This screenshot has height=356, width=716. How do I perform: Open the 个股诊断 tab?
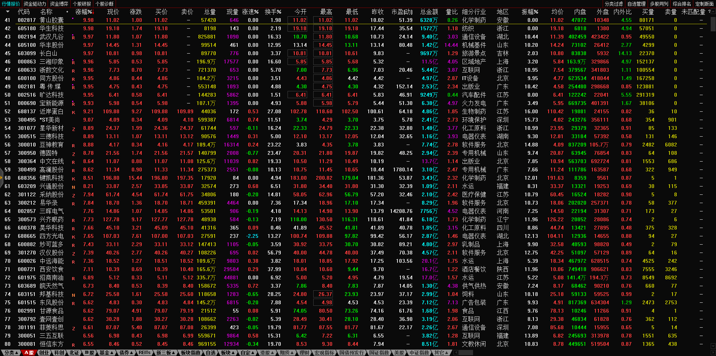pos(104,4)
